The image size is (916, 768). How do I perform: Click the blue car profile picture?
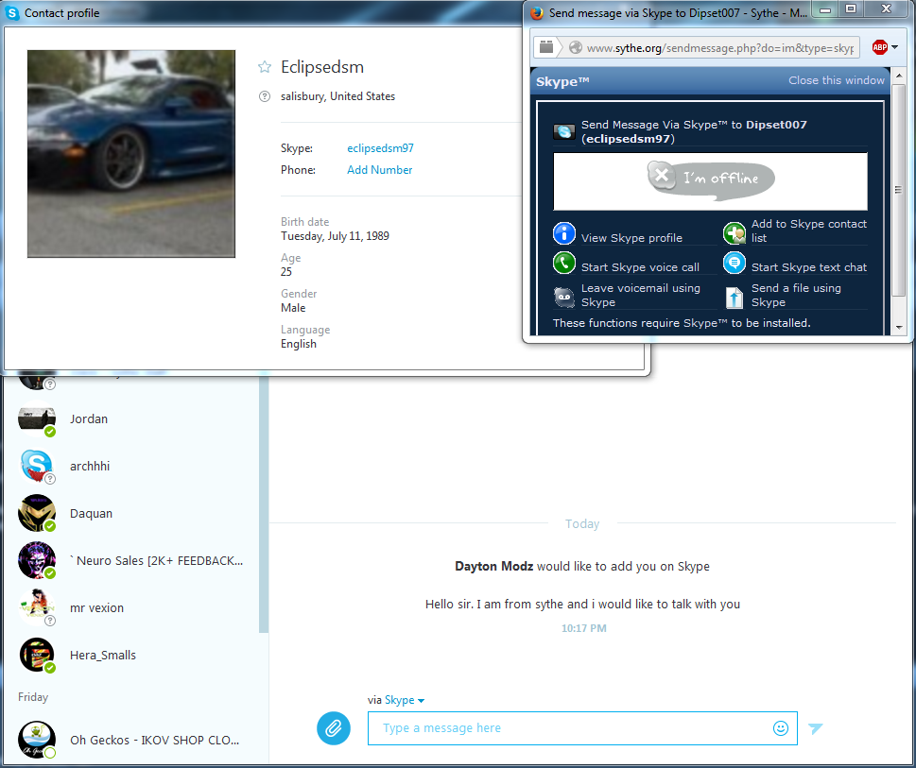pyautogui.click(x=131, y=153)
